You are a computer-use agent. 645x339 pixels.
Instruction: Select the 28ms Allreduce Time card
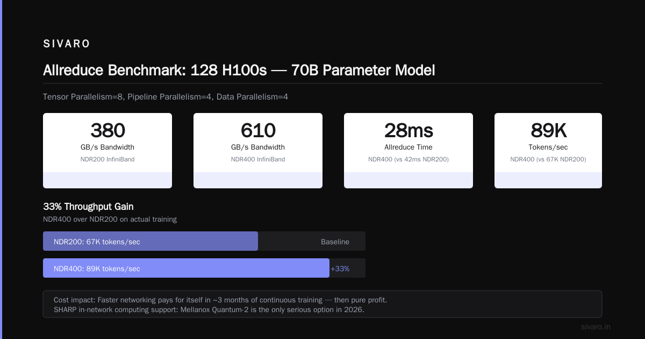(408, 151)
